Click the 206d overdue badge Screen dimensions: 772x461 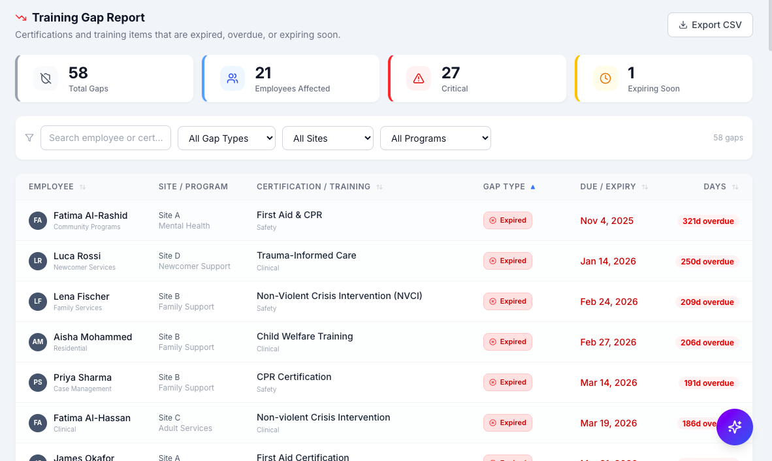coord(707,342)
